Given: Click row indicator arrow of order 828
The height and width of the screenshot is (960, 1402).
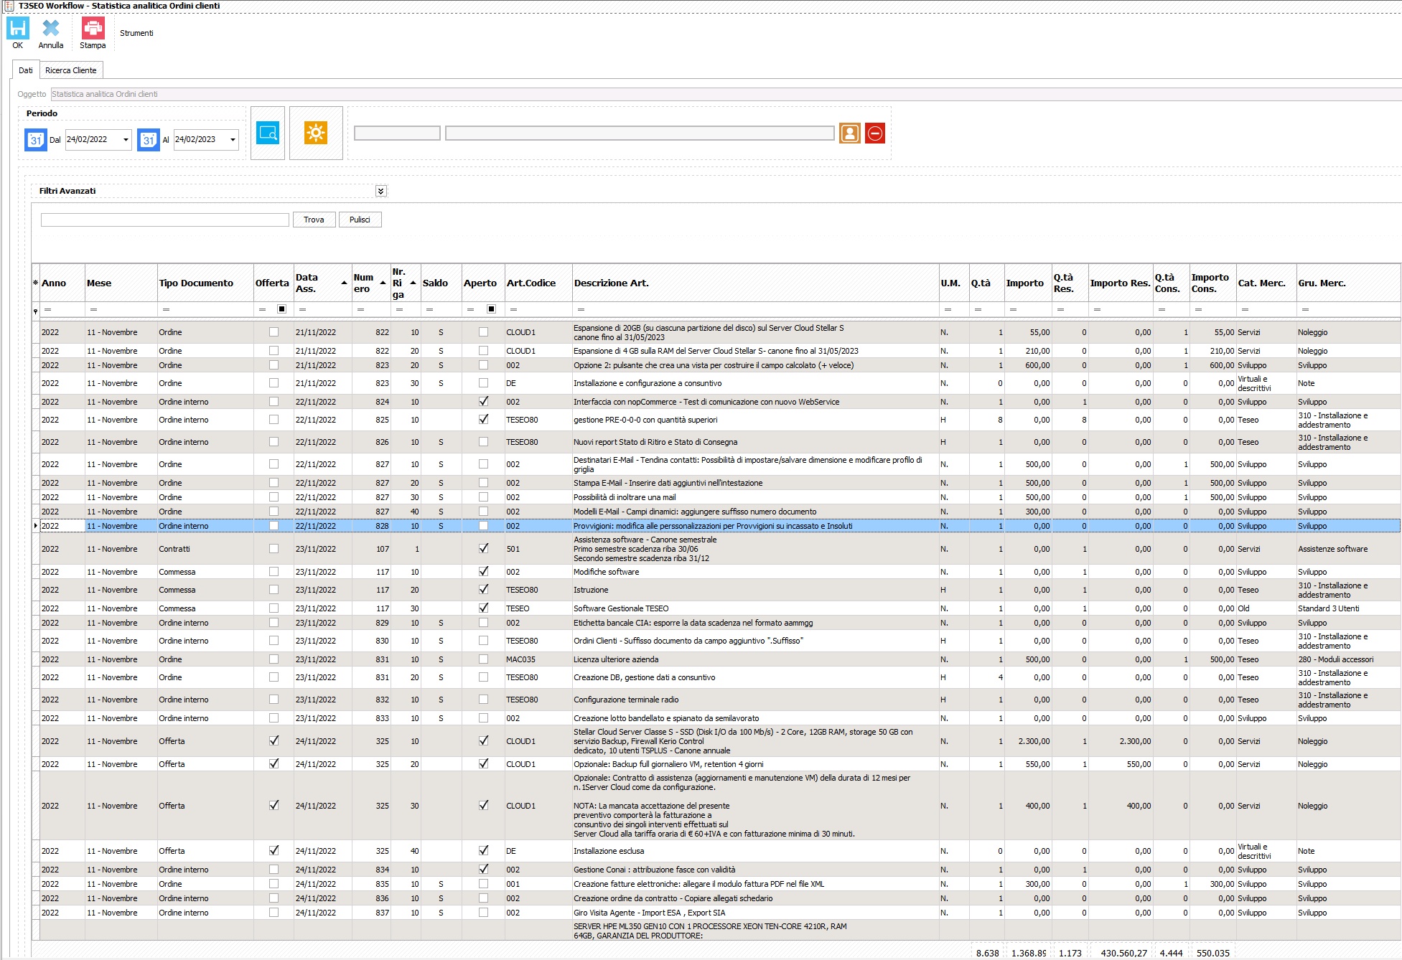Looking at the screenshot, I should click(36, 526).
